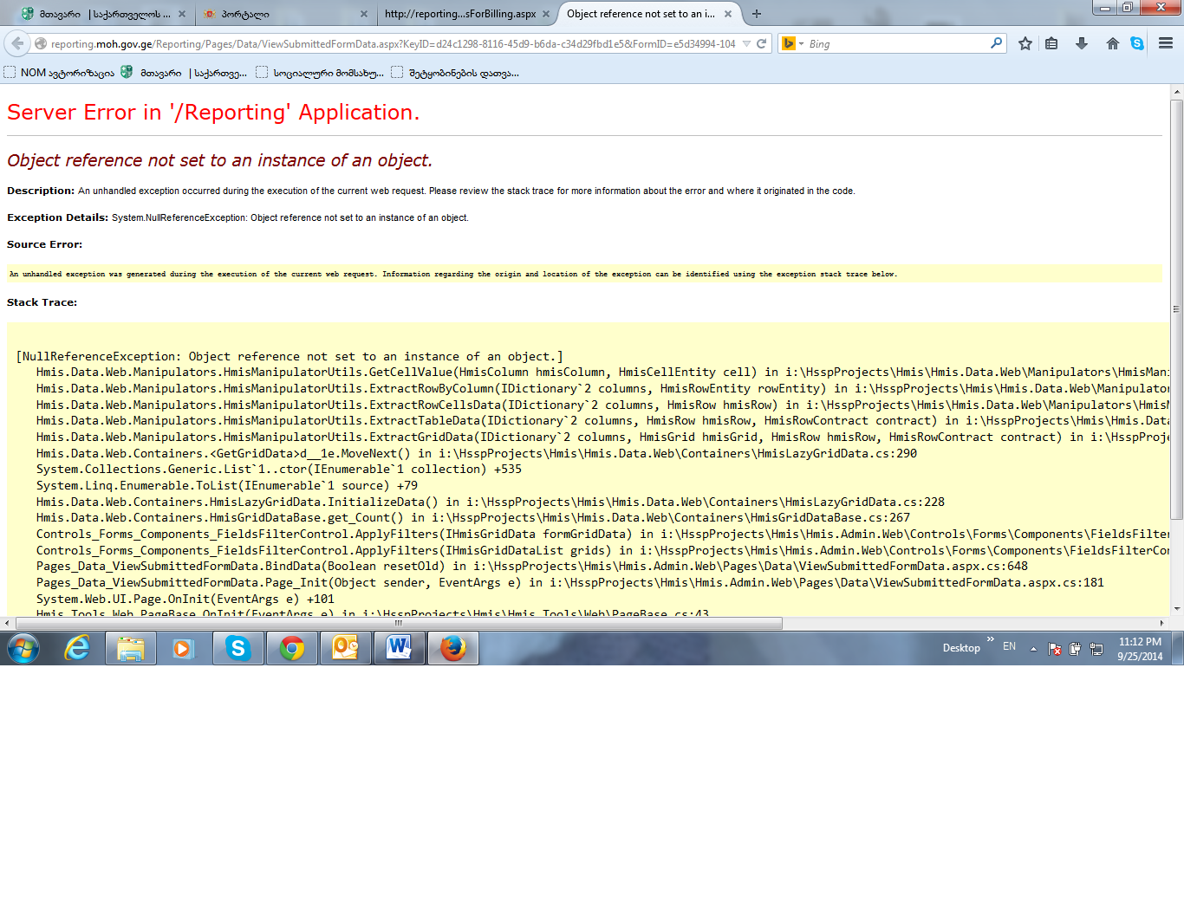
Task: Open the NOM ავტორიზაცია bookmark
Action: tap(59, 73)
